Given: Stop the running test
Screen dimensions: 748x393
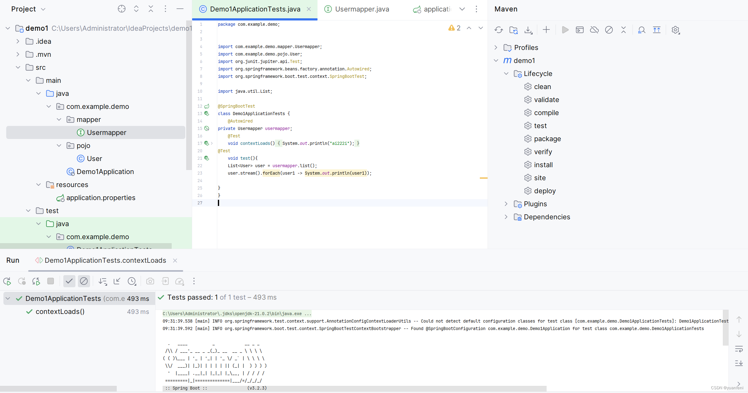Looking at the screenshot, I should point(51,281).
